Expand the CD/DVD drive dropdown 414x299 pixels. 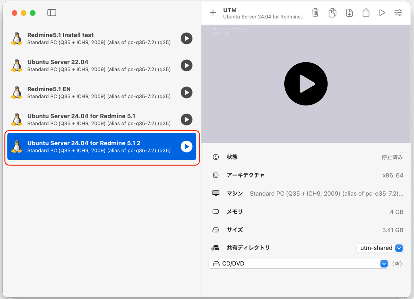[298, 264]
